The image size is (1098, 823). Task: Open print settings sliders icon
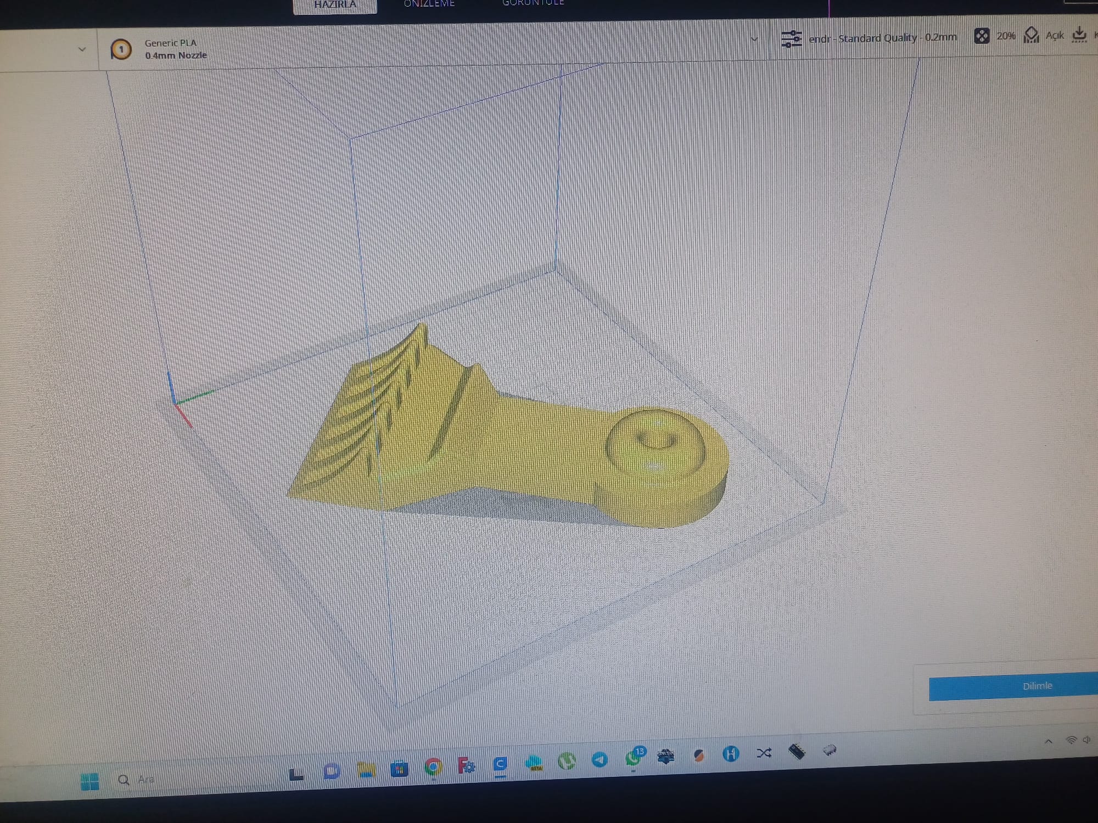click(x=791, y=38)
